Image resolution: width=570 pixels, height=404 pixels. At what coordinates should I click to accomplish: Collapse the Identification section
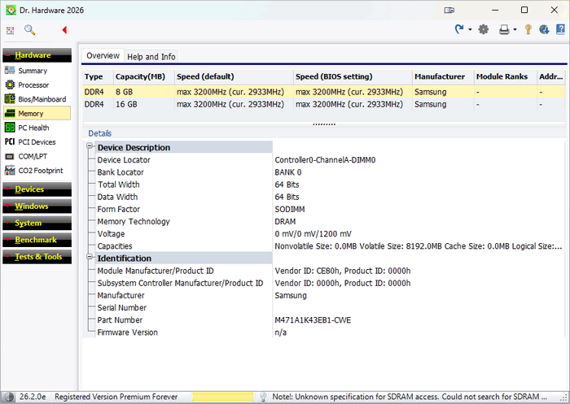click(90, 258)
